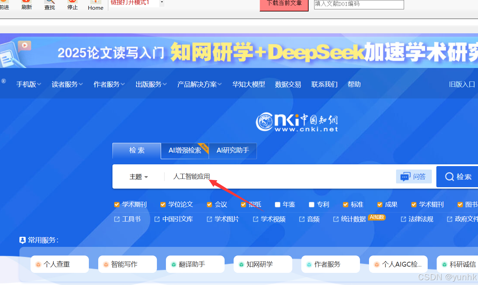Open the 工具书 external link

[x=127, y=219]
